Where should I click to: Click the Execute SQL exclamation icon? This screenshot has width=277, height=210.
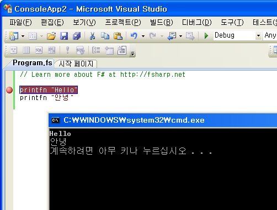[x=67, y=50]
